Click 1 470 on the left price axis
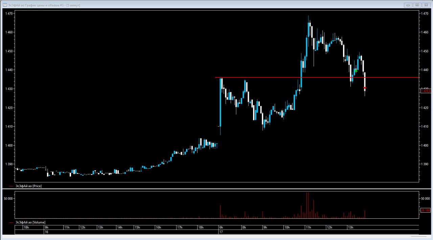 9,14
